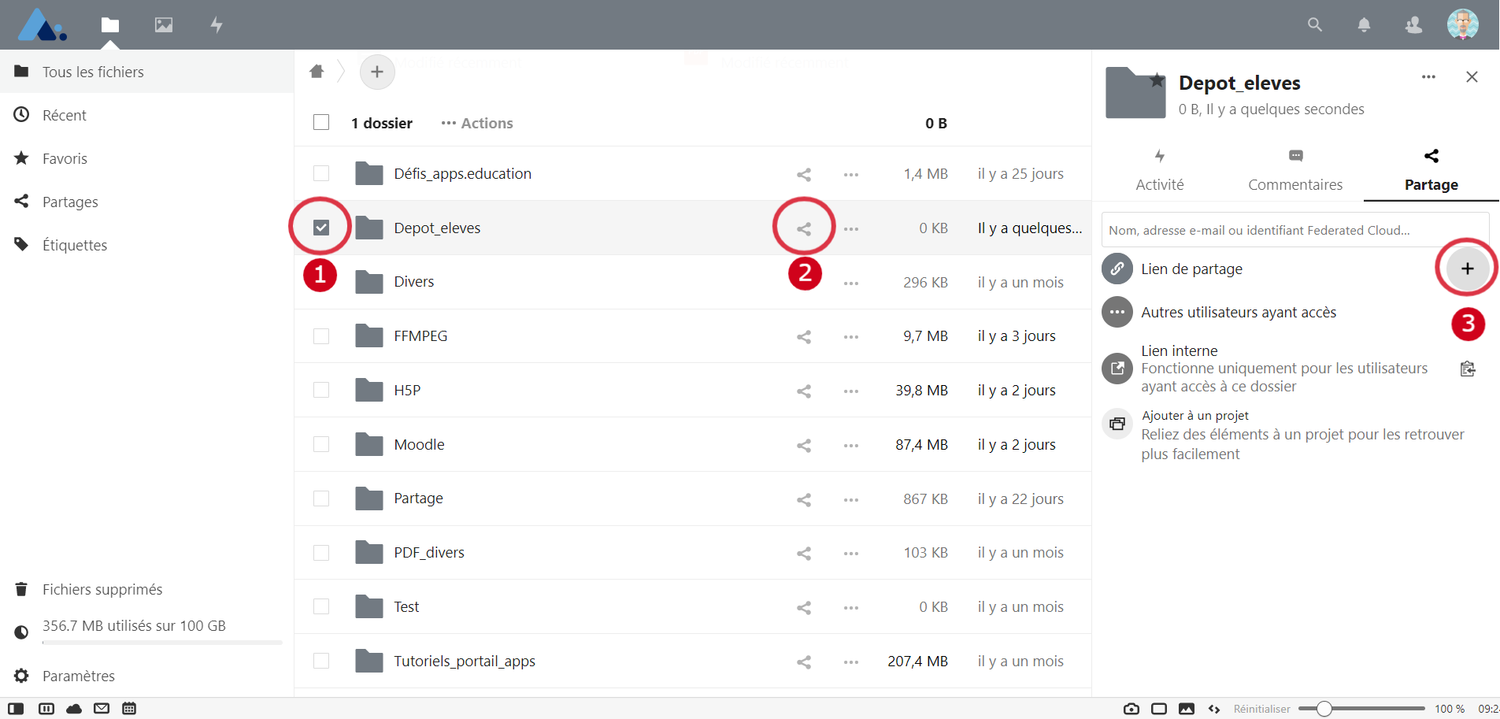Open the Photos gallery icon in top bar
The image size is (1500, 719).
click(164, 24)
